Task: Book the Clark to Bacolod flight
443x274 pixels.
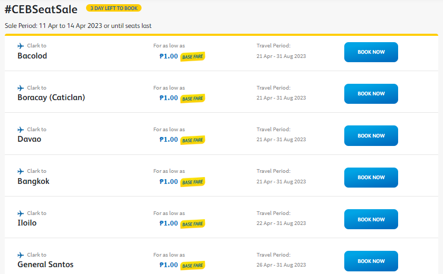Action: [x=371, y=52]
